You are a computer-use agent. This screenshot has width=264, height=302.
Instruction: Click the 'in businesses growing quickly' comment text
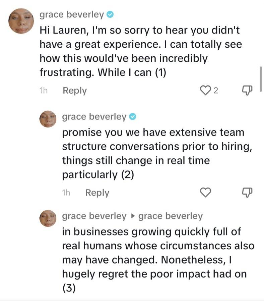click(x=158, y=260)
